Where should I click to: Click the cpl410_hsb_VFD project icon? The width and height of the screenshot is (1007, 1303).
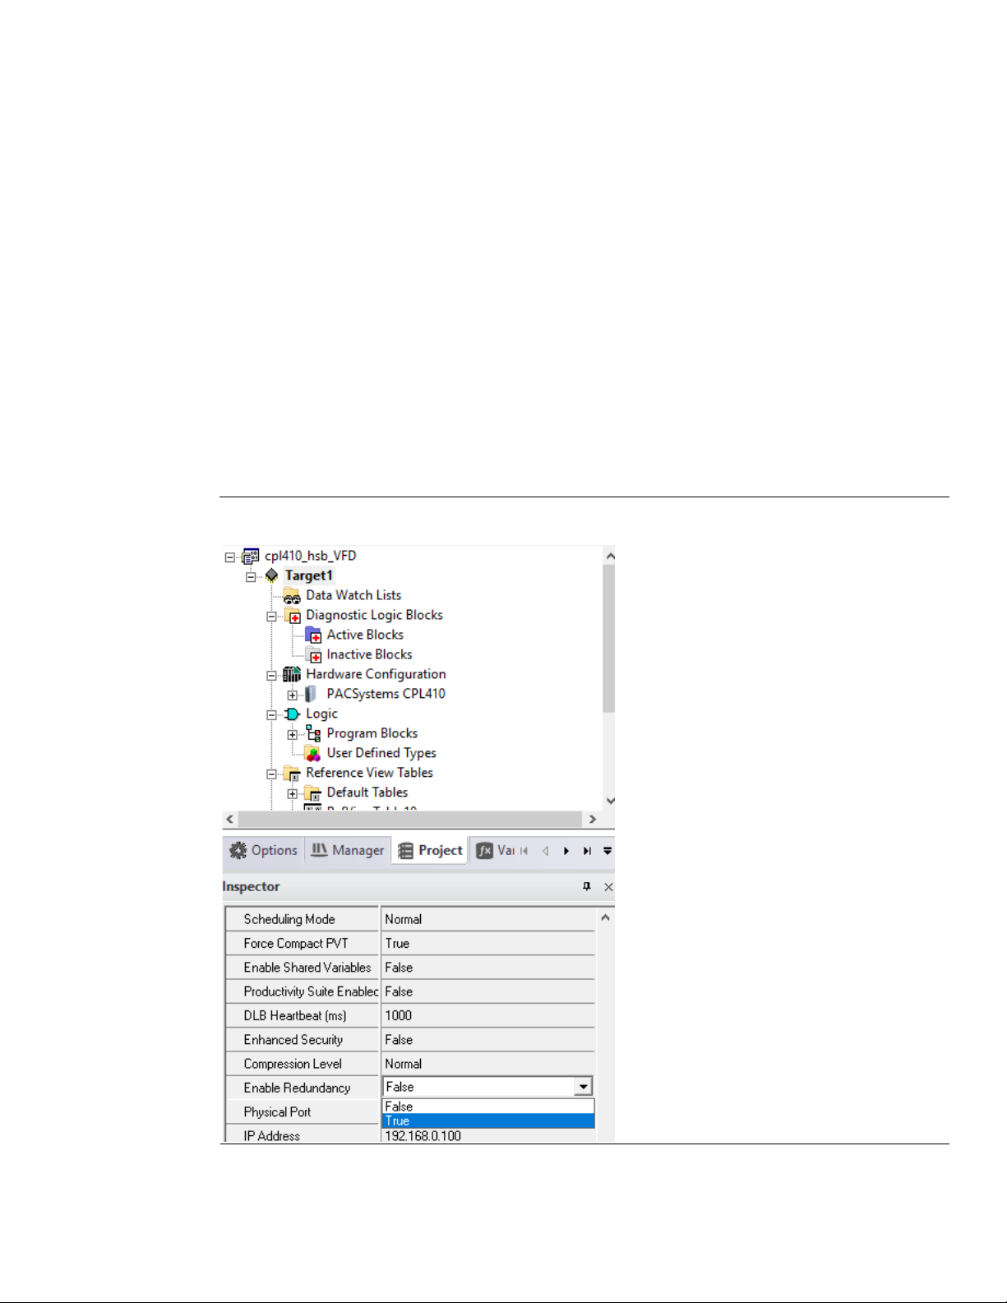pos(251,557)
